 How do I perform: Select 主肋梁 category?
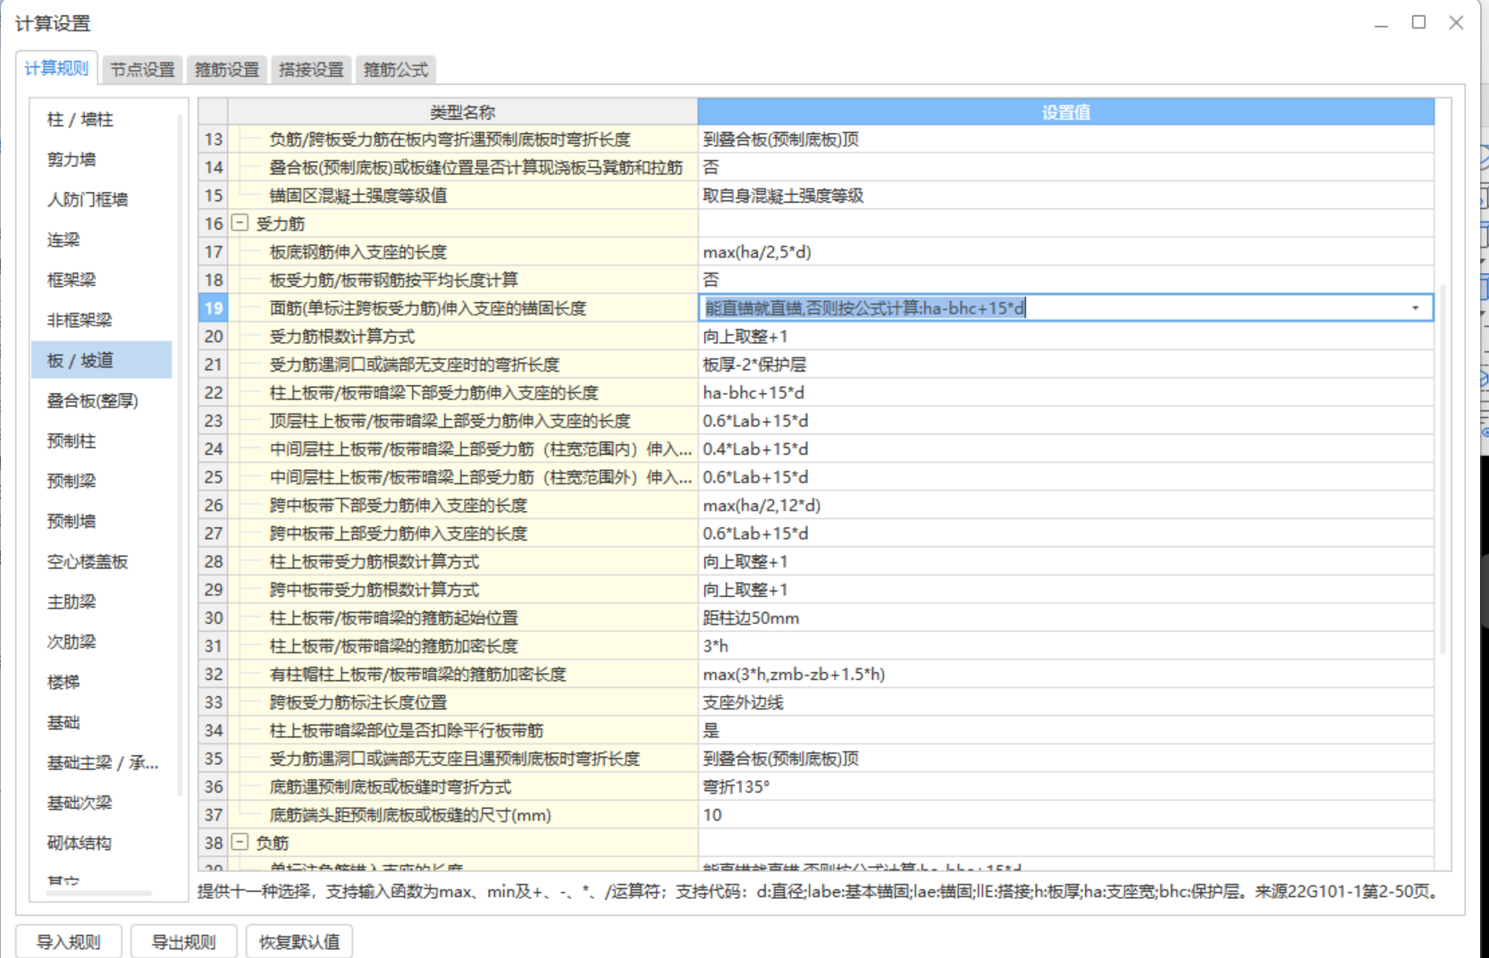click(x=102, y=601)
